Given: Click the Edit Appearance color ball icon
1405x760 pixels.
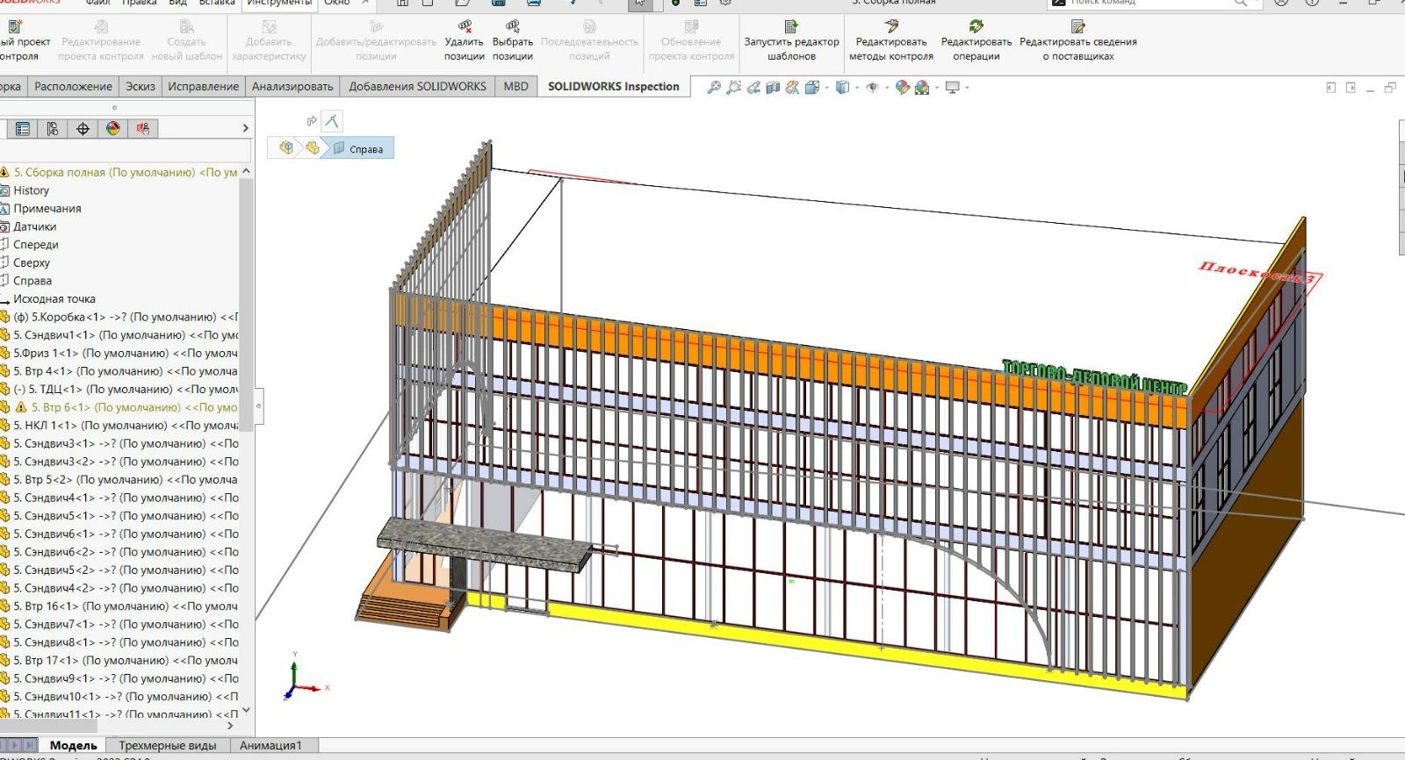Looking at the screenshot, I should (902, 87).
